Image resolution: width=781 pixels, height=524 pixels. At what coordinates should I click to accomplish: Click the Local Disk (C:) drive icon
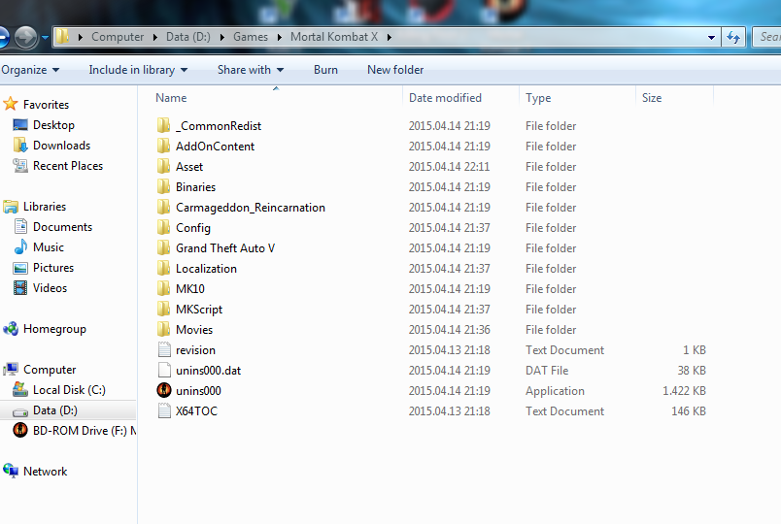[x=20, y=389]
